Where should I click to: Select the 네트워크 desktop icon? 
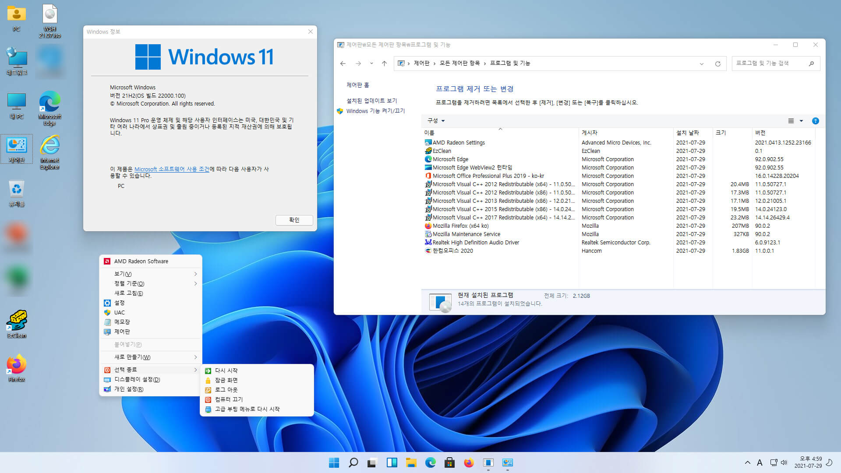coord(17,61)
